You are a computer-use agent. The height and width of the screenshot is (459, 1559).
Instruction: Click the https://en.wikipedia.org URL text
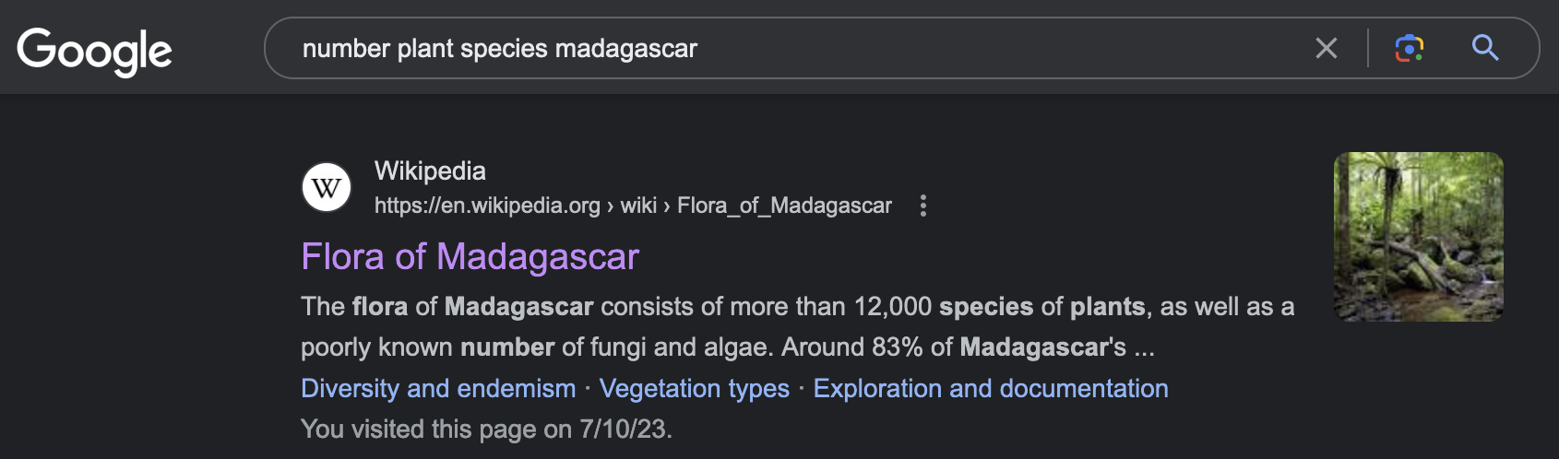[487, 206]
